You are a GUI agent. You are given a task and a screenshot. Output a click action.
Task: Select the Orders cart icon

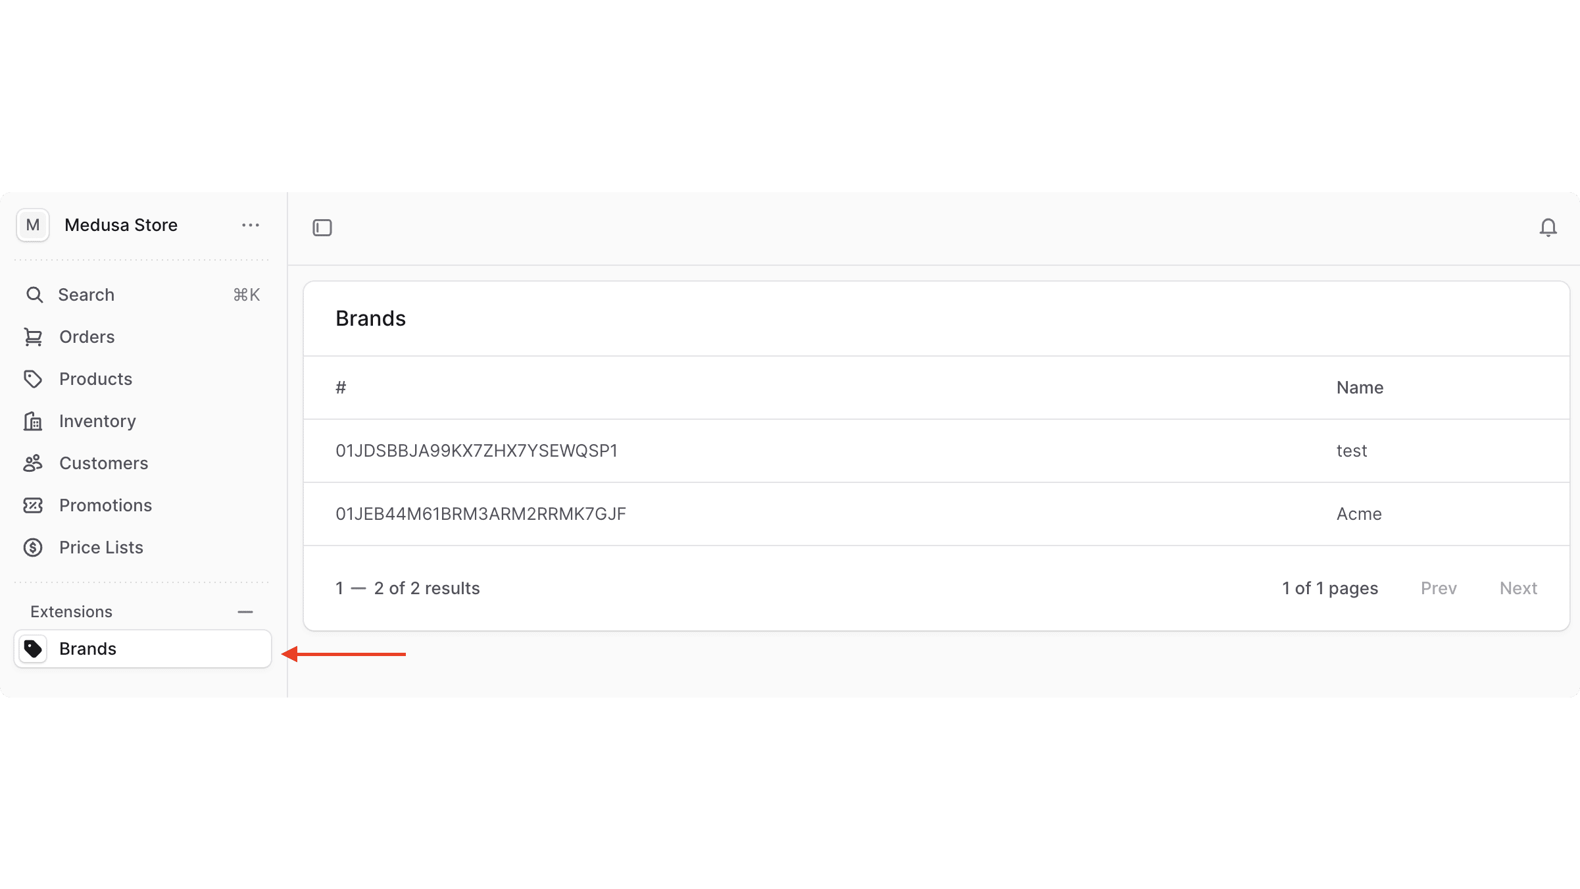[34, 336]
